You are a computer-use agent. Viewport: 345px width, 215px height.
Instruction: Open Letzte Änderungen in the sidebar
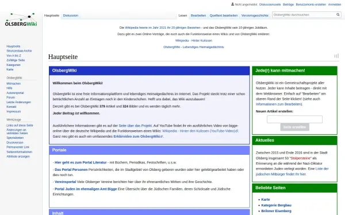point(19,102)
